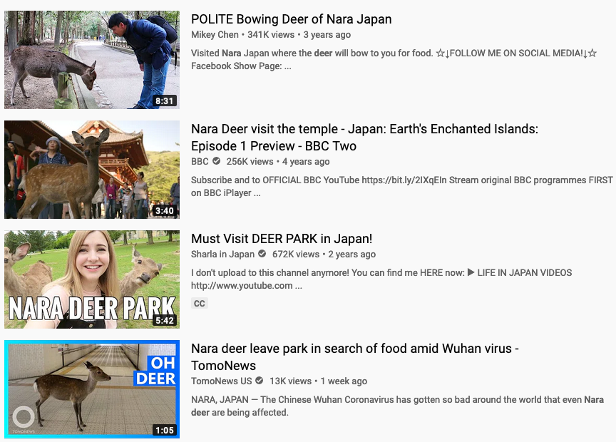
Task: Click '4 years ago' upload date
Action: click(x=306, y=162)
